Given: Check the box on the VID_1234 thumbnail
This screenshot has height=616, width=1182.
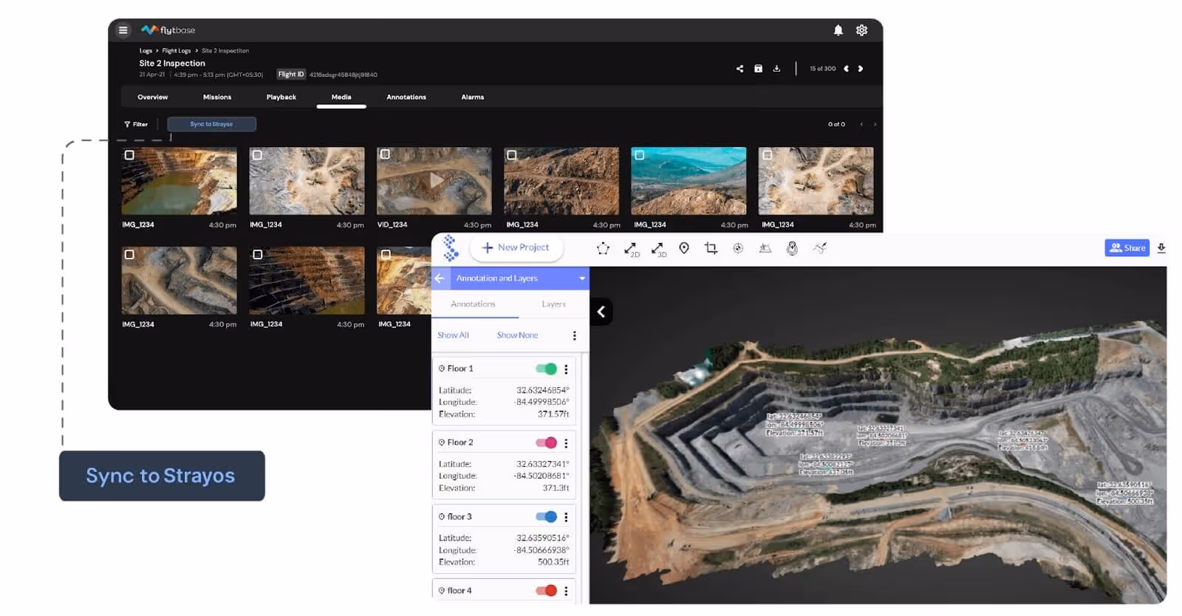Looking at the screenshot, I should [x=385, y=155].
